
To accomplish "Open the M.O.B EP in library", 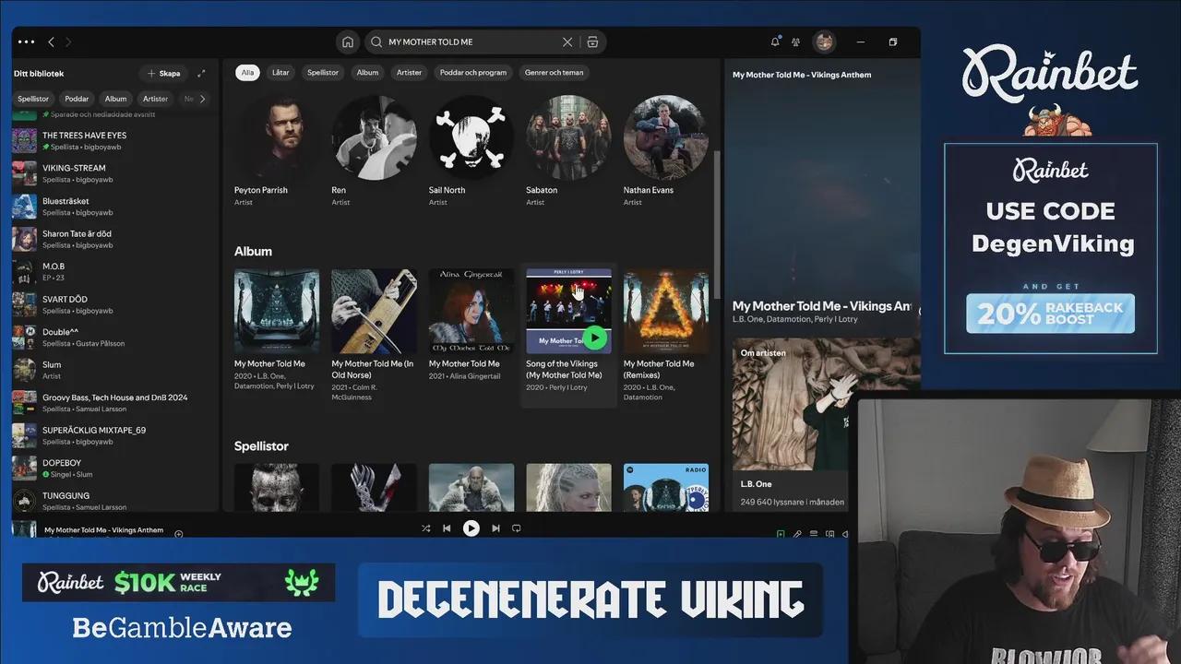I will tap(115, 271).
